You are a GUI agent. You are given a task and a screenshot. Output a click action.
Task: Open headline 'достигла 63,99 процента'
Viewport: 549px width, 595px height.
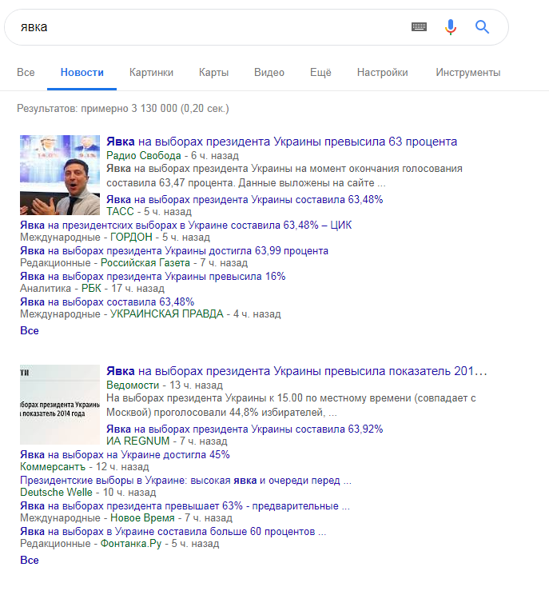tap(174, 251)
